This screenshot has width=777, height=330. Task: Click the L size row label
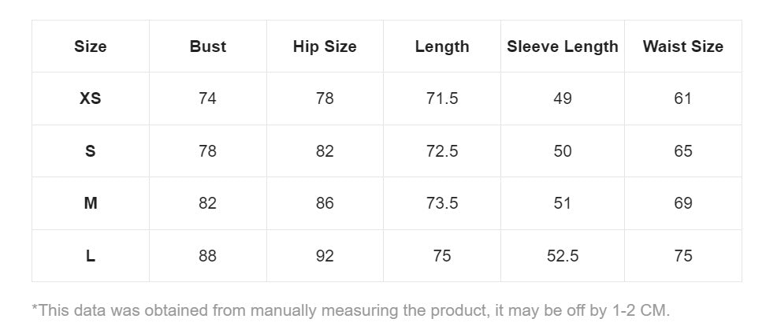click(90, 256)
